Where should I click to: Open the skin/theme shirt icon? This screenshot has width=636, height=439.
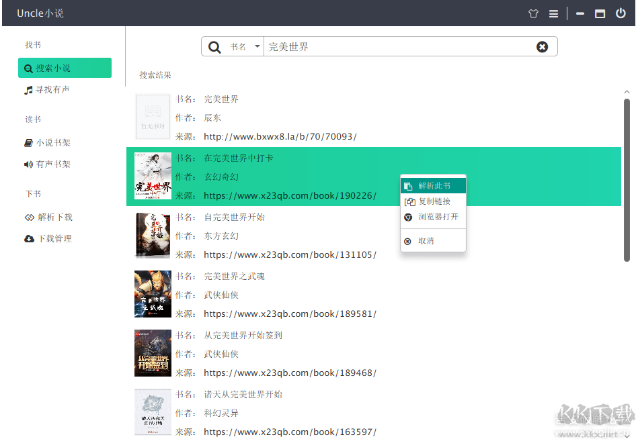(533, 14)
